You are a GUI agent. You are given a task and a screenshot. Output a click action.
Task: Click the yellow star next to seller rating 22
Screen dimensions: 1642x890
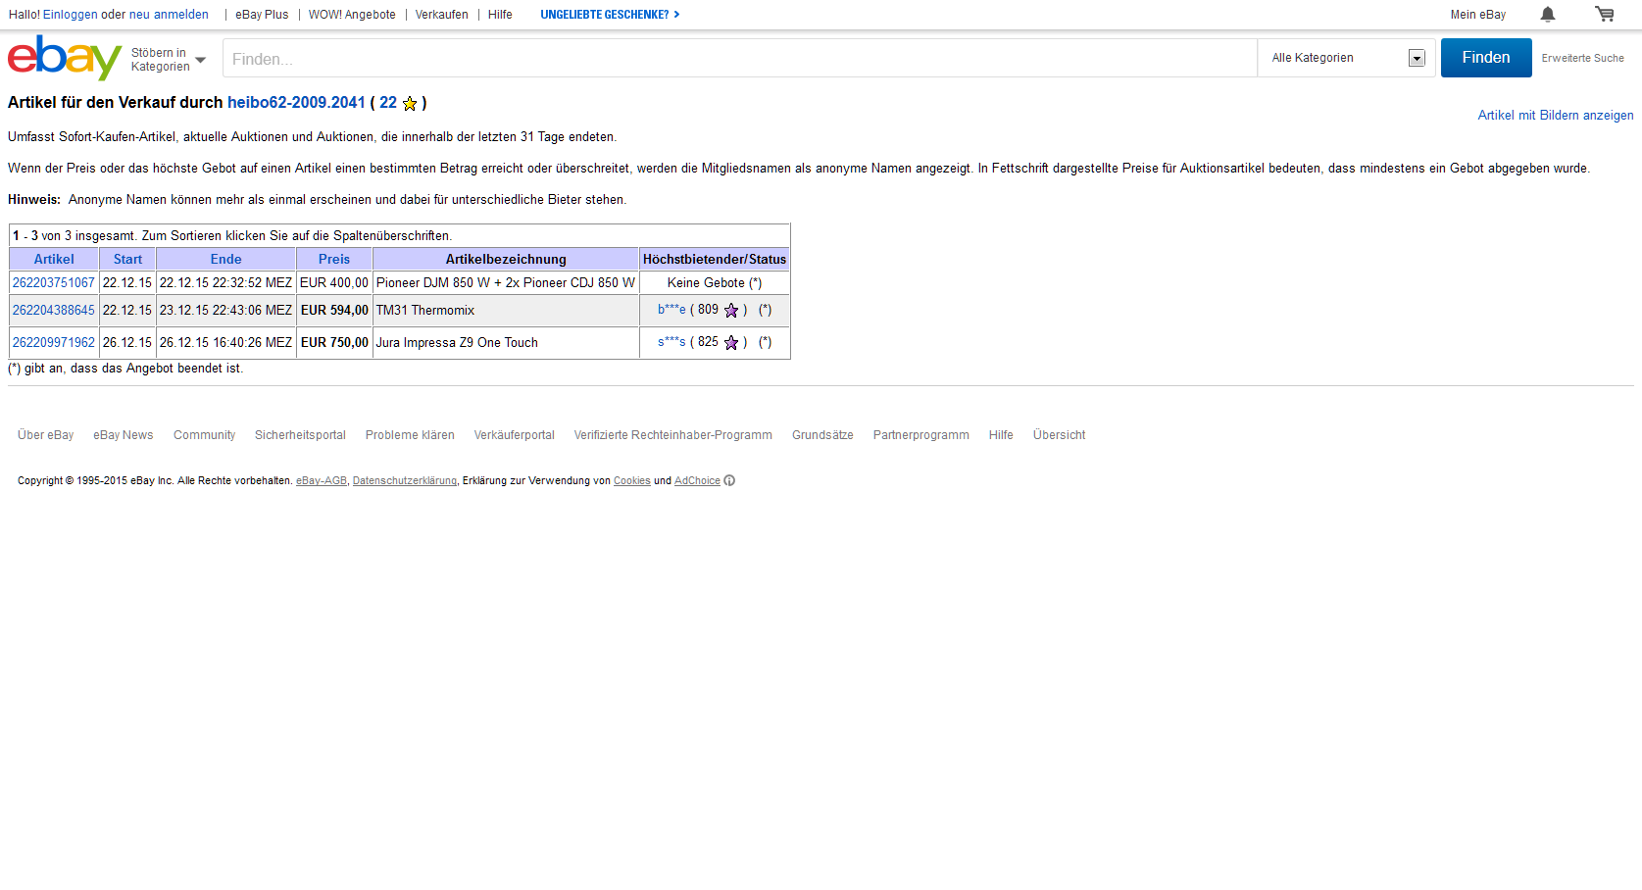point(410,103)
